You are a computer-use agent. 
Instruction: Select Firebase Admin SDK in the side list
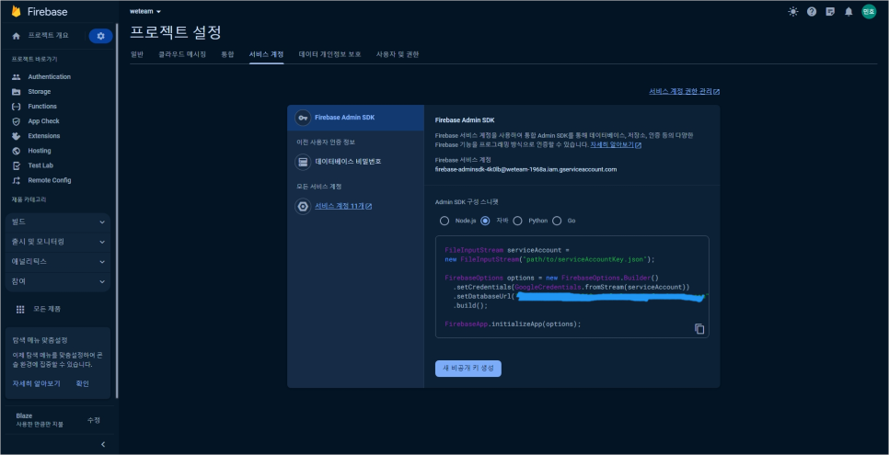pyautogui.click(x=355, y=118)
